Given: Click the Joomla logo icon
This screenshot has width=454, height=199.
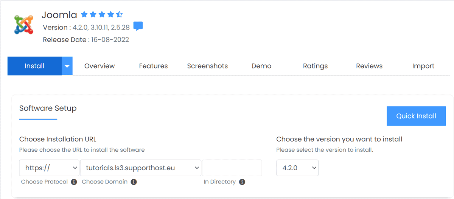Looking at the screenshot, I should pos(23,25).
